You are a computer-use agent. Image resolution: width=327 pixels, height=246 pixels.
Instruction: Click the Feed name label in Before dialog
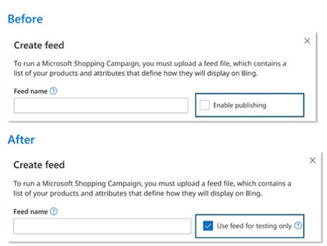click(x=31, y=91)
